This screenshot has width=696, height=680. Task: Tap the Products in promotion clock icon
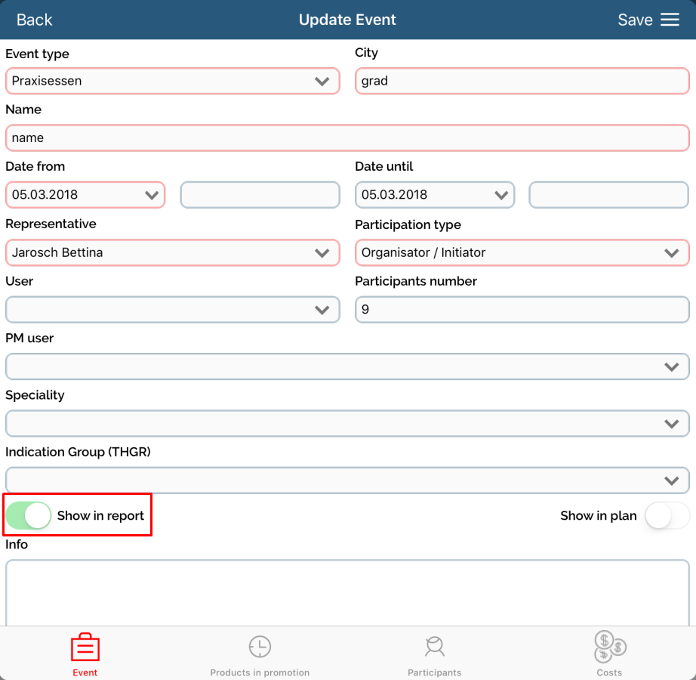[x=260, y=648]
